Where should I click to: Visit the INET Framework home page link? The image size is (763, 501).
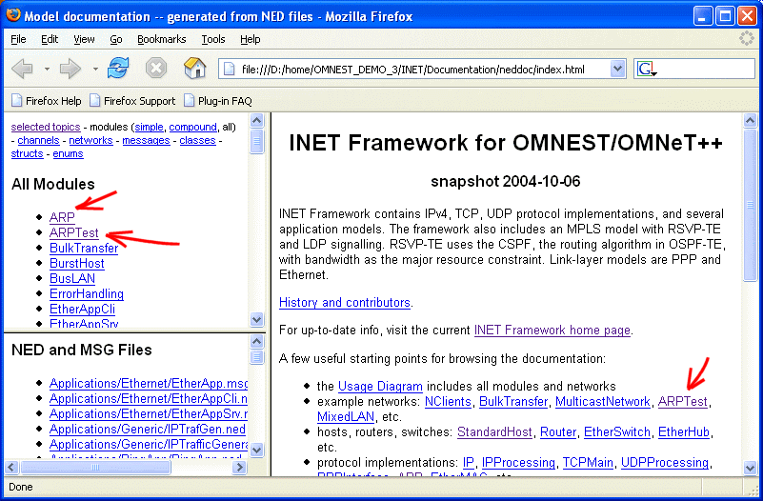click(x=552, y=331)
